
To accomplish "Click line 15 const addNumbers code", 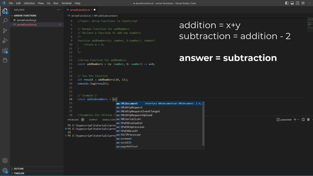I will 116,64.
